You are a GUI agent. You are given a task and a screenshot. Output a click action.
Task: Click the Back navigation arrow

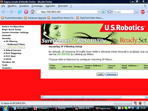[x=3, y=12]
